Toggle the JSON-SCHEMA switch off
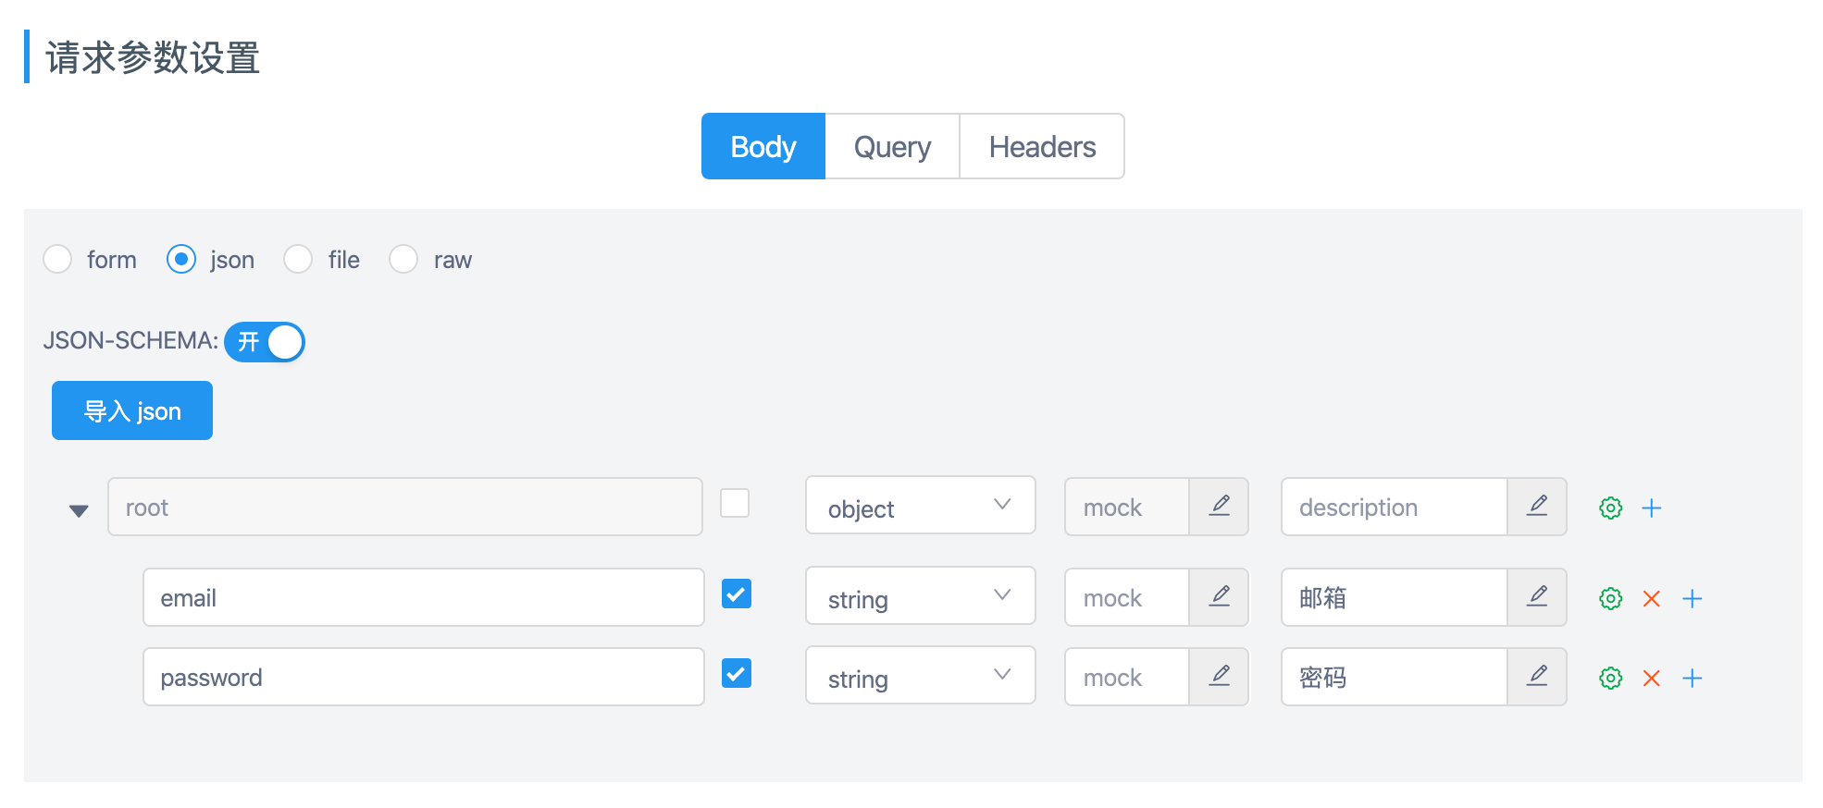Image resolution: width=1823 pixels, height=808 pixels. click(265, 342)
